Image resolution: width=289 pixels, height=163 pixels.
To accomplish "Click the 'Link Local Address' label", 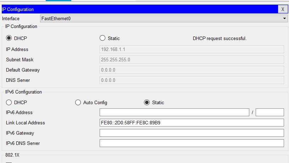I will tap(26, 123).
